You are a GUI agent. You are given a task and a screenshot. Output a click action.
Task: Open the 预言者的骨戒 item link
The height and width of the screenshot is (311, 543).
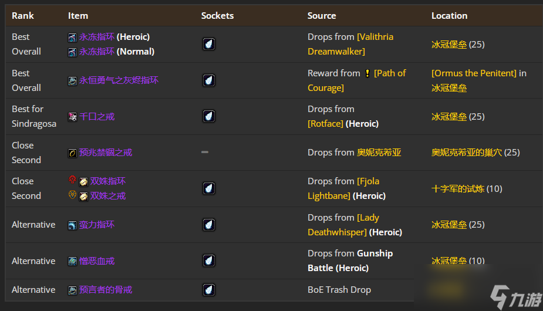[106, 290]
